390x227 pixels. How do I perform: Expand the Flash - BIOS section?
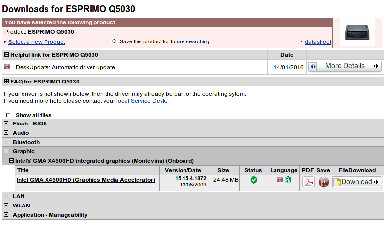tap(6, 124)
